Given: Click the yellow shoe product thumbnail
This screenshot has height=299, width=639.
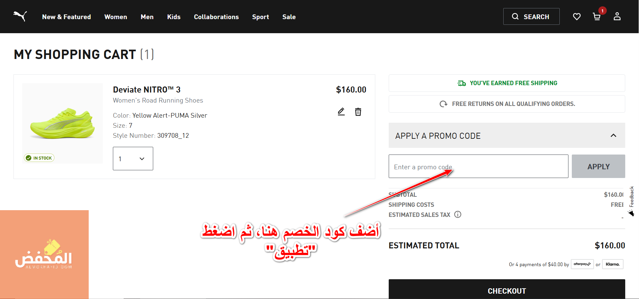Looking at the screenshot, I should pos(62,123).
